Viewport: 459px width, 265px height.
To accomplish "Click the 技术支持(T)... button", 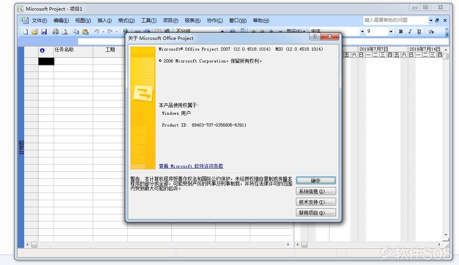I will [x=316, y=202].
